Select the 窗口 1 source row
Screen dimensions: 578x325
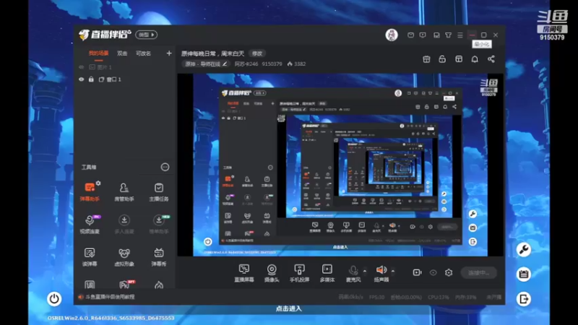click(x=124, y=79)
